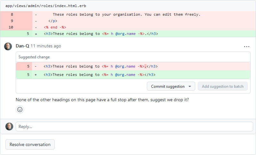Click the "Suggested change" header label
This screenshot has width=256, height=155.
34,57
